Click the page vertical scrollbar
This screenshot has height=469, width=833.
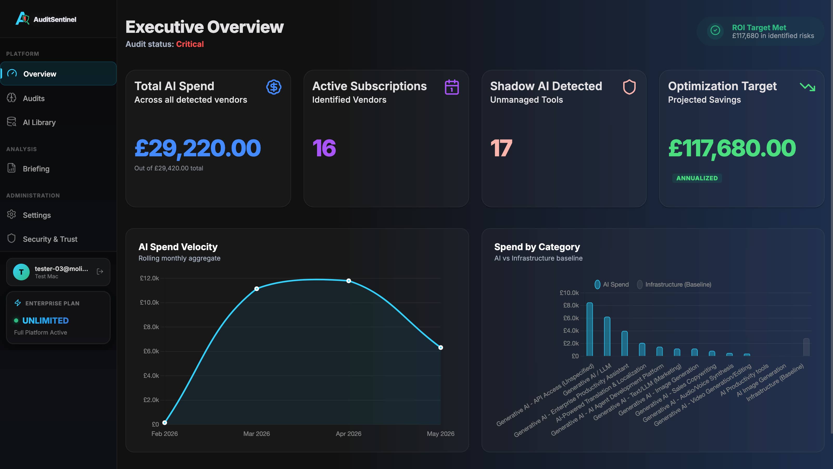coord(831,217)
